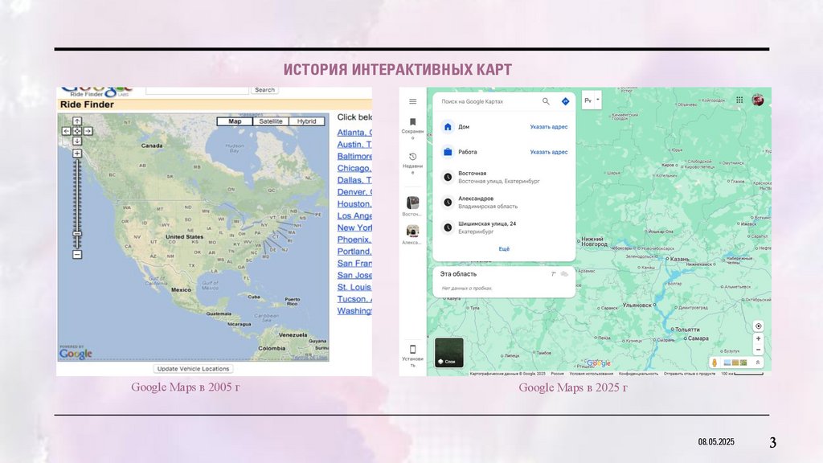Screen dimensions: 823x463
Task: Open the Atlanta city link
Action: [354, 133]
